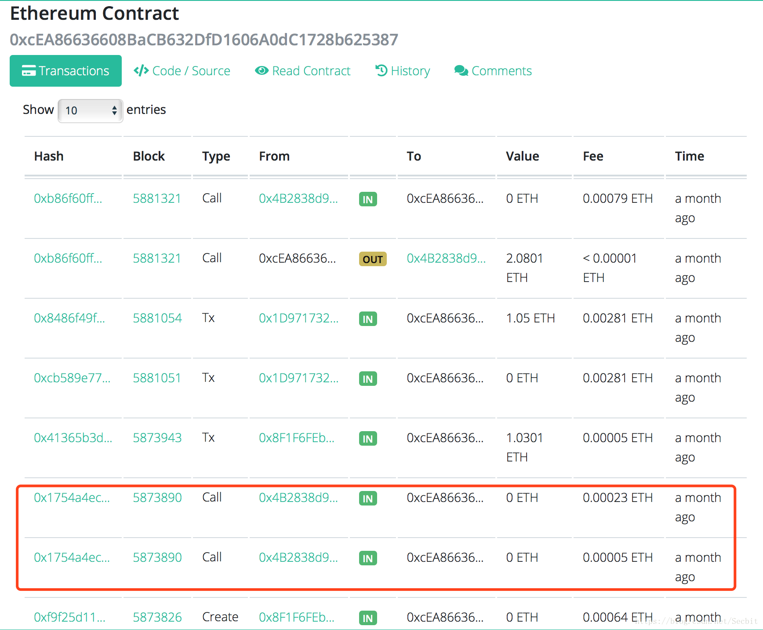Sort table by To column header
This screenshot has width=763, height=630.
pyautogui.click(x=414, y=156)
